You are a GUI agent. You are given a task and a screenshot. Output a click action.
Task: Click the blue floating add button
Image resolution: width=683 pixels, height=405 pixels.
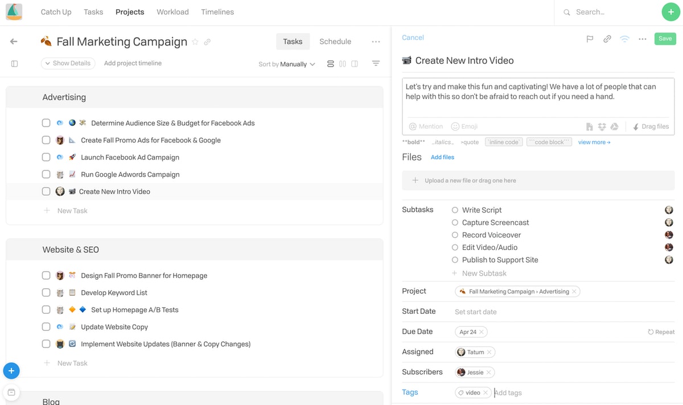pos(11,371)
